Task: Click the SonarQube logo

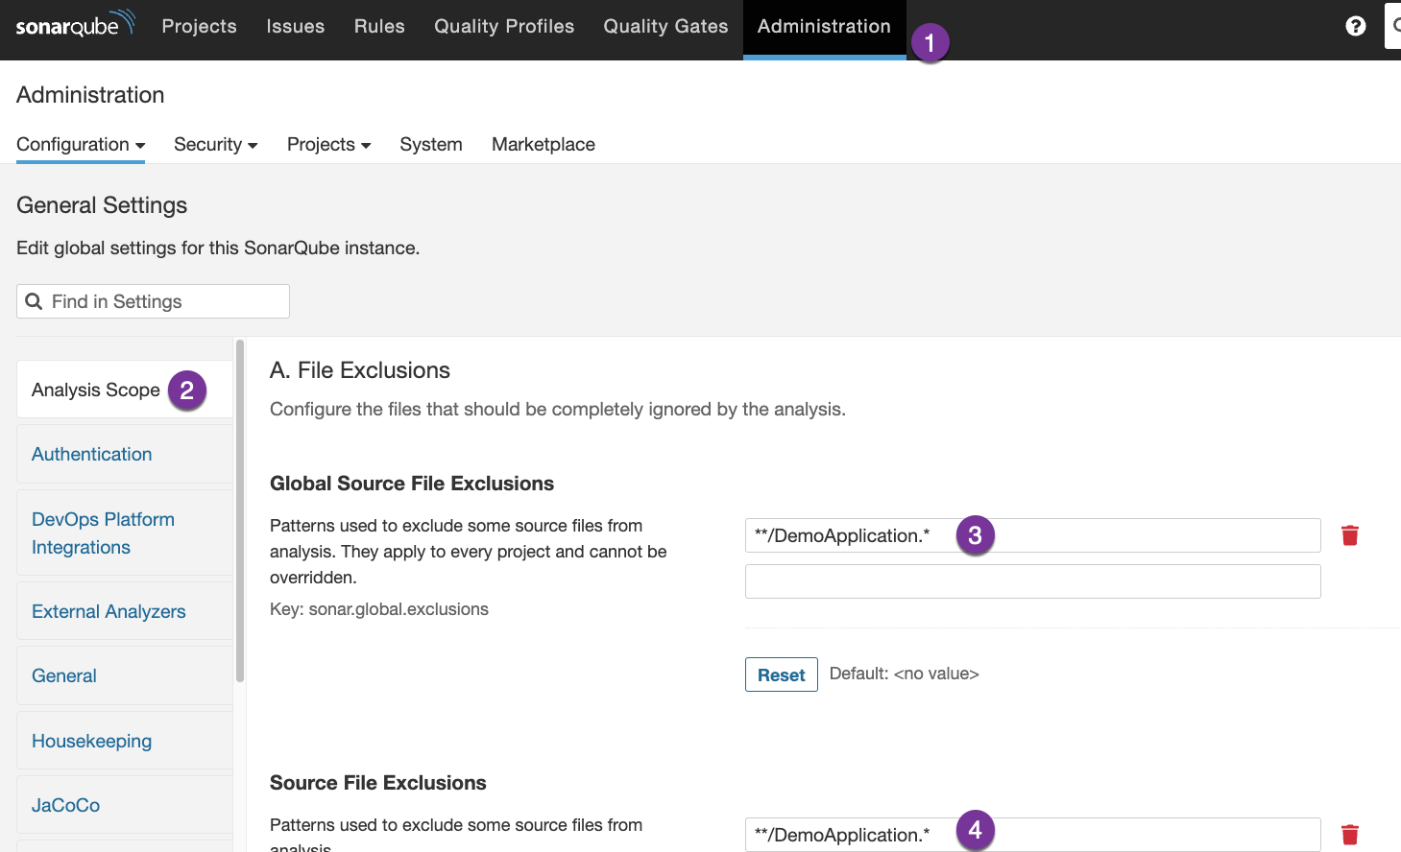Action: [x=76, y=24]
